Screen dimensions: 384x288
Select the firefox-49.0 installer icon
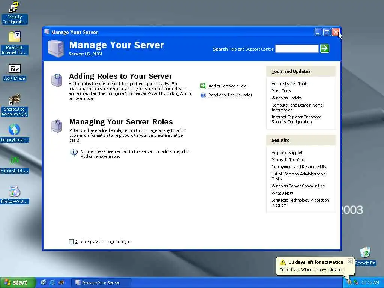[15, 195]
